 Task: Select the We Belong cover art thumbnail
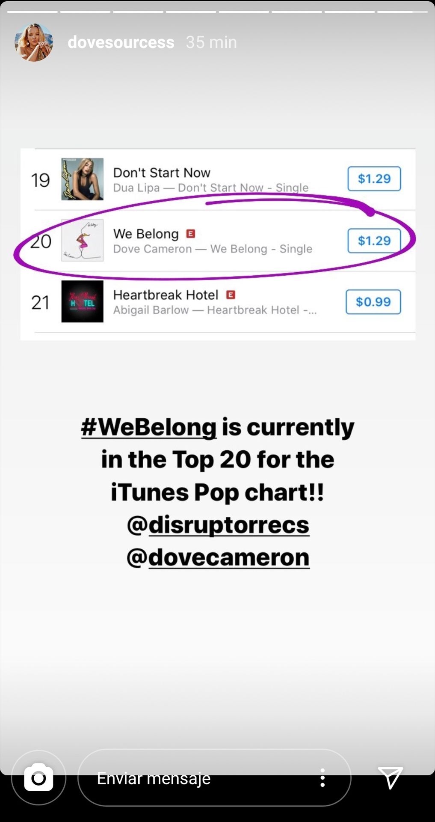(83, 240)
